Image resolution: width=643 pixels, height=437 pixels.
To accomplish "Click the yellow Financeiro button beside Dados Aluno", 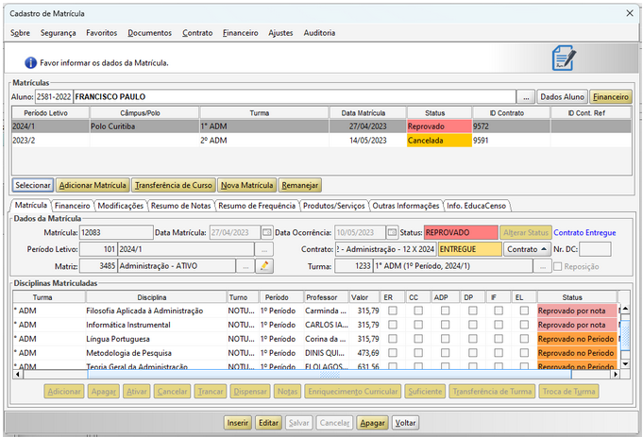I will [x=611, y=97].
